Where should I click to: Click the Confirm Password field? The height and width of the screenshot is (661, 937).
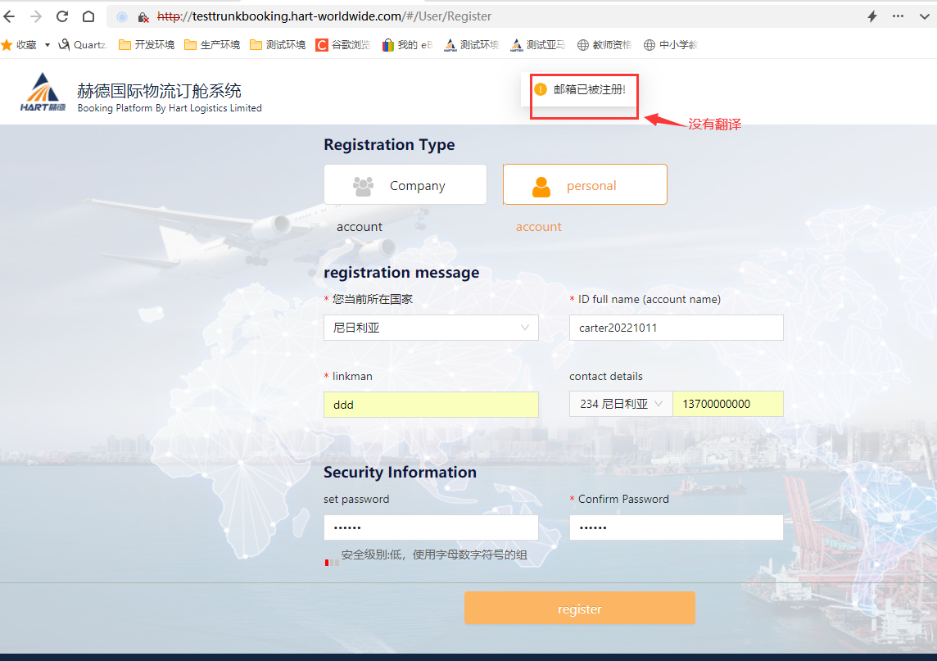coord(676,527)
